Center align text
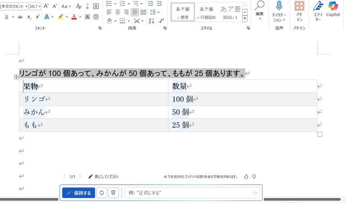This screenshot has width=346, height=203. 118,12
